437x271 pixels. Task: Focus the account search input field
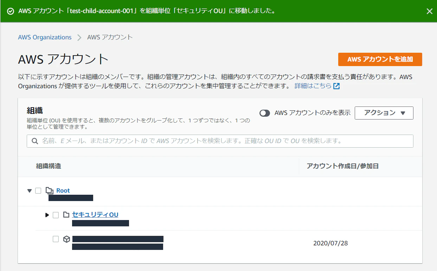pos(220,141)
